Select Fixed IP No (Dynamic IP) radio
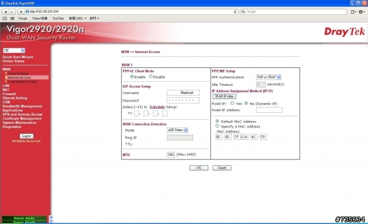Screen dimensions: 368x224 click(246, 103)
